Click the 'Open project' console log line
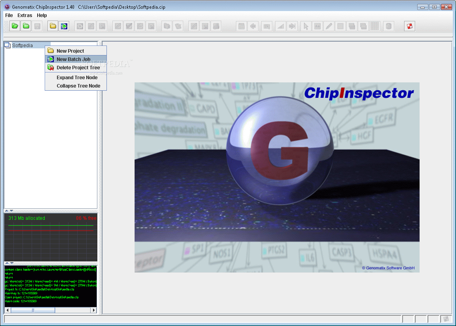Viewport: 456px width, 326px height. (x=42, y=297)
